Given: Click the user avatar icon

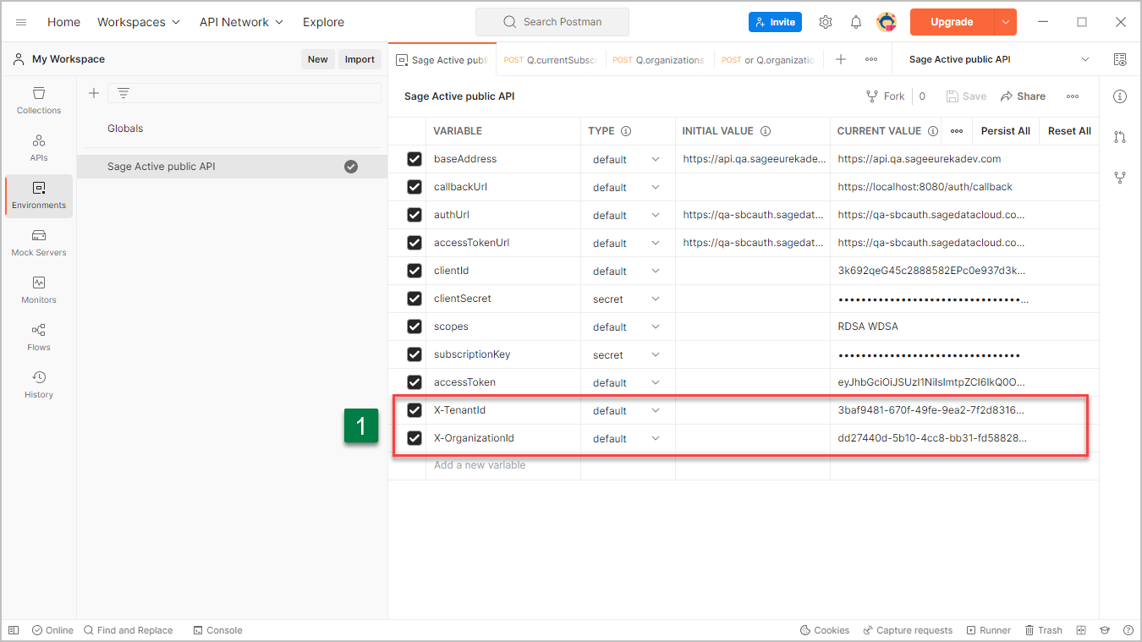Looking at the screenshot, I should [886, 22].
